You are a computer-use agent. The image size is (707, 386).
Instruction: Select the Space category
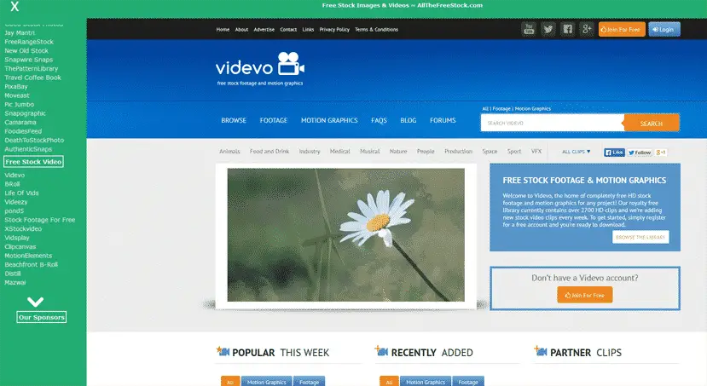pyautogui.click(x=490, y=152)
